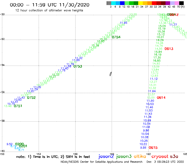Select the wave height value 16.01
The height and width of the screenshot is (164, 187).
click(160, 37)
